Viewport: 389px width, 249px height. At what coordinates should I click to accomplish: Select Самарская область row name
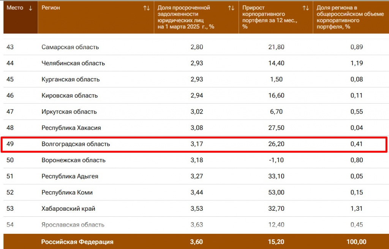coord(70,47)
